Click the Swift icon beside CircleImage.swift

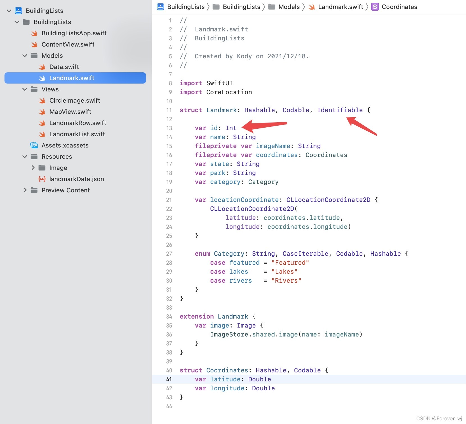pos(42,100)
